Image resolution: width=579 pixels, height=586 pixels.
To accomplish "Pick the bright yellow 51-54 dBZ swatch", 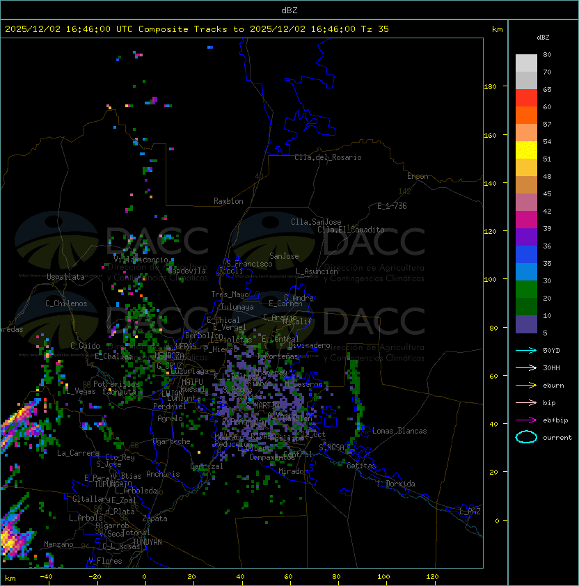I will (526, 150).
